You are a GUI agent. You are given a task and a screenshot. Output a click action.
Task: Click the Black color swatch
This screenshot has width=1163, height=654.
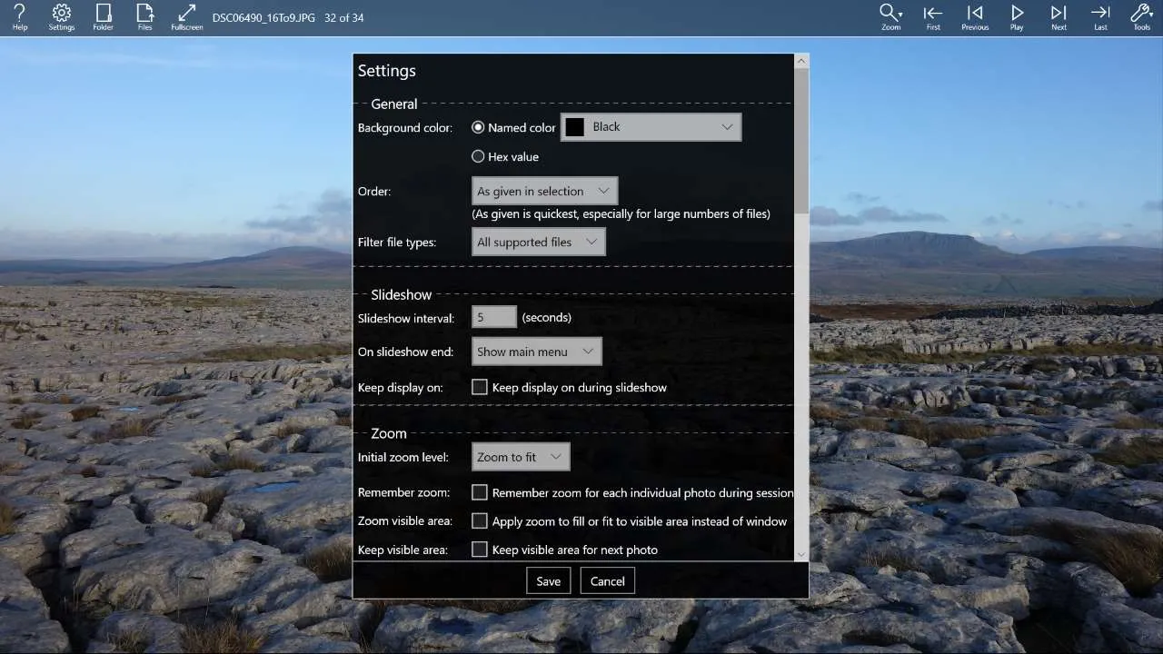tap(574, 126)
